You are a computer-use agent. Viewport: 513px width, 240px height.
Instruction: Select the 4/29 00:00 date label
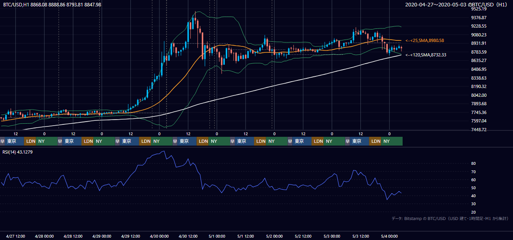click(102, 236)
